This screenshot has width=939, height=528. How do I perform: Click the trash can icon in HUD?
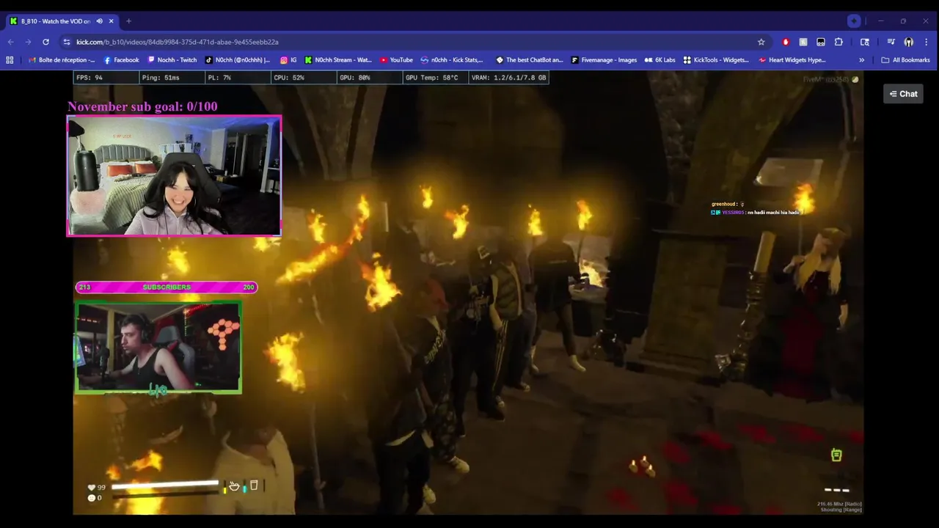click(254, 485)
